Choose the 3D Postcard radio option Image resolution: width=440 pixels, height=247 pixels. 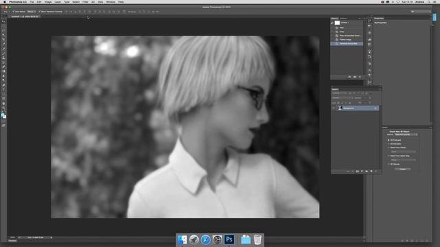click(388, 140)
